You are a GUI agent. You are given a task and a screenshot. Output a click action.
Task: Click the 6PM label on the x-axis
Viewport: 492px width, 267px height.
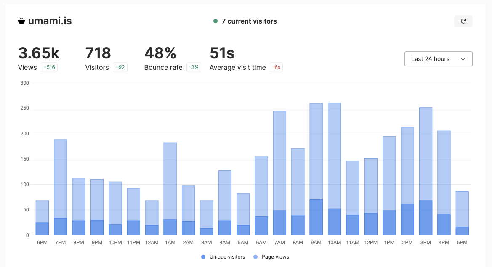(x=42, y=242)
